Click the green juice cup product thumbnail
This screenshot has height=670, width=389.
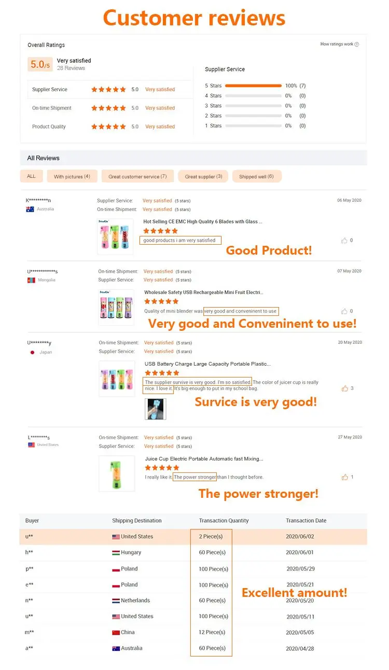click(117, 473)
